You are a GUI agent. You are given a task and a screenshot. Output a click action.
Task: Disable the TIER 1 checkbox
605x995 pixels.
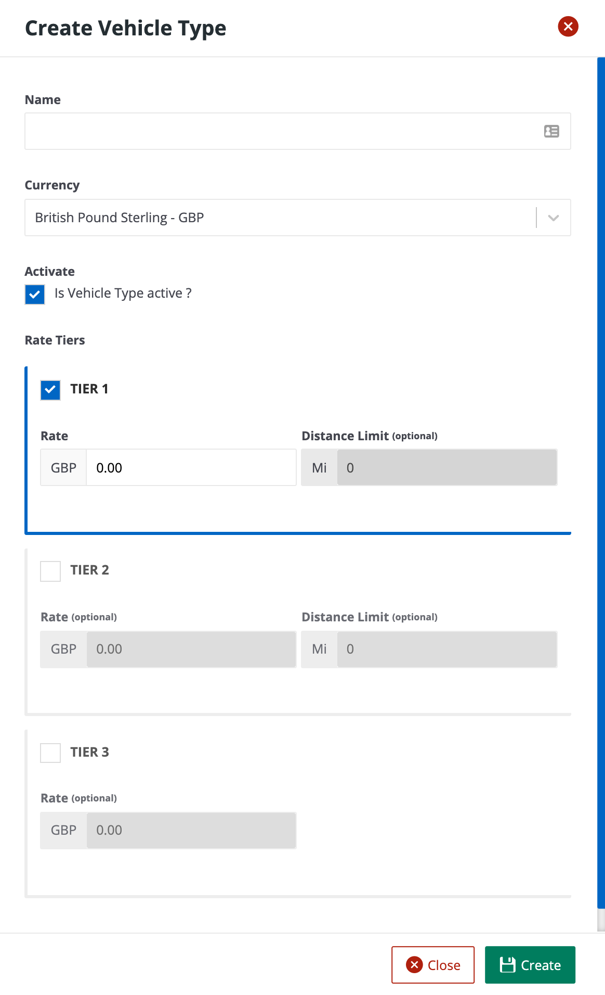[x=50, y=389]
